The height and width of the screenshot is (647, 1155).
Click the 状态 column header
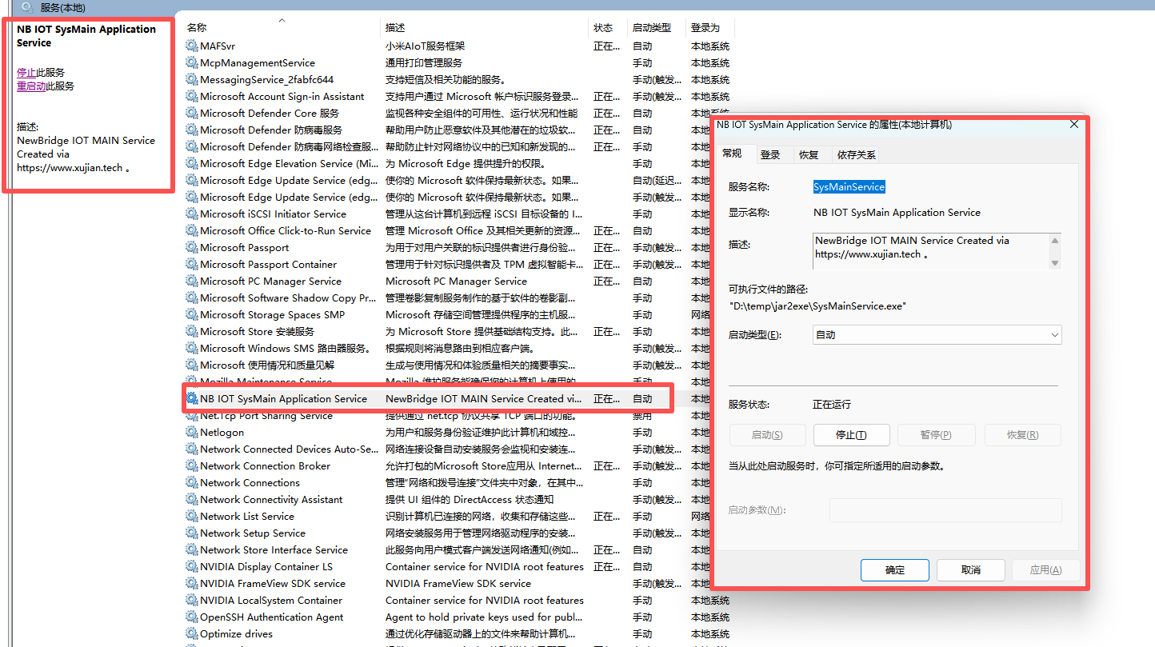[x=608, y=27]
